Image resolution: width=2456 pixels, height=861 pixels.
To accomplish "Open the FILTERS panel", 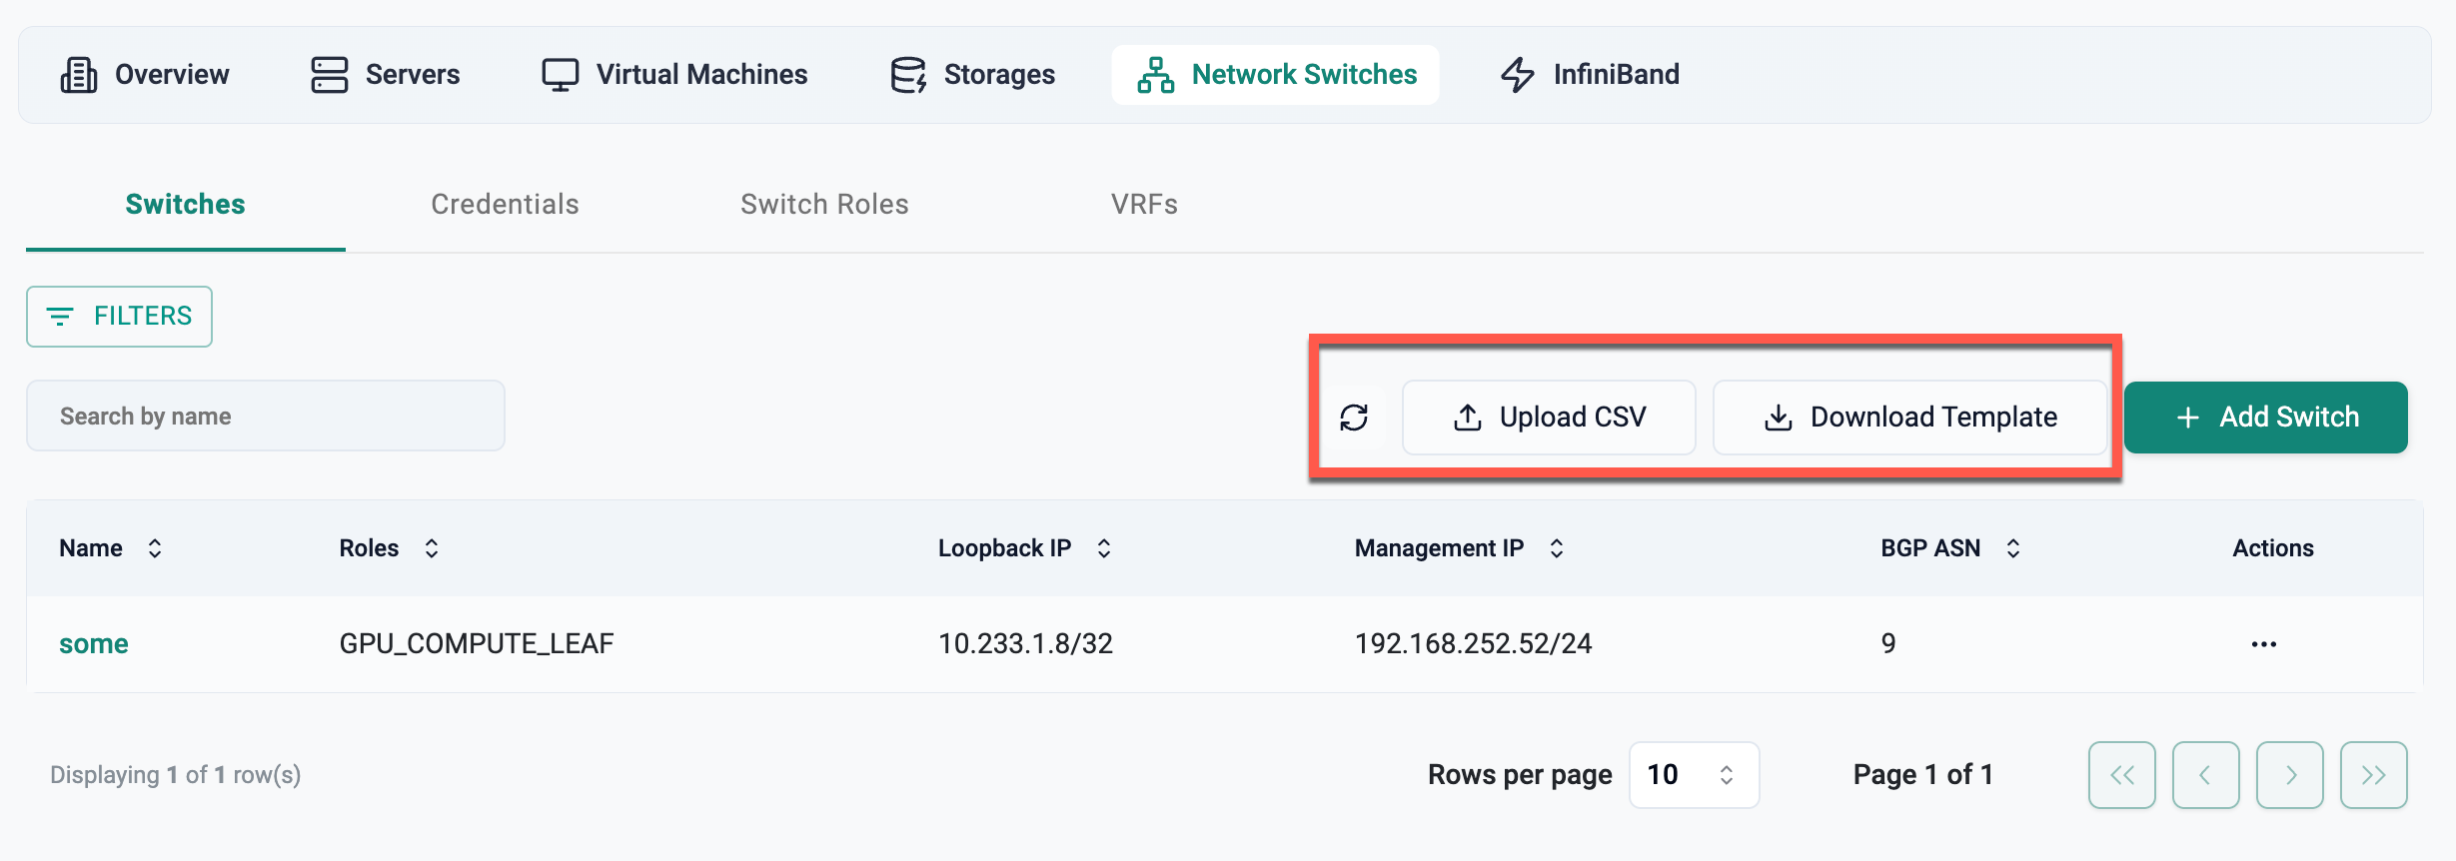I will point(119,317).
